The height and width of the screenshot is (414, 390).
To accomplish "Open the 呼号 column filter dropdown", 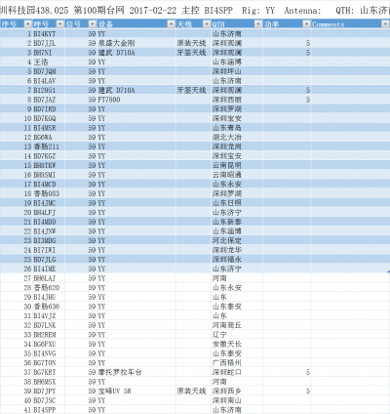I will (60, 24).
